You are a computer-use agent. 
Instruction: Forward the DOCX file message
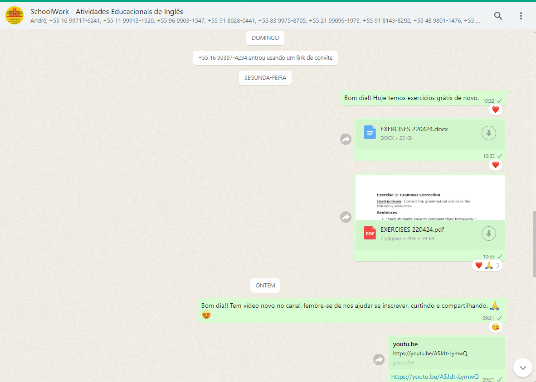coord(346,139)
